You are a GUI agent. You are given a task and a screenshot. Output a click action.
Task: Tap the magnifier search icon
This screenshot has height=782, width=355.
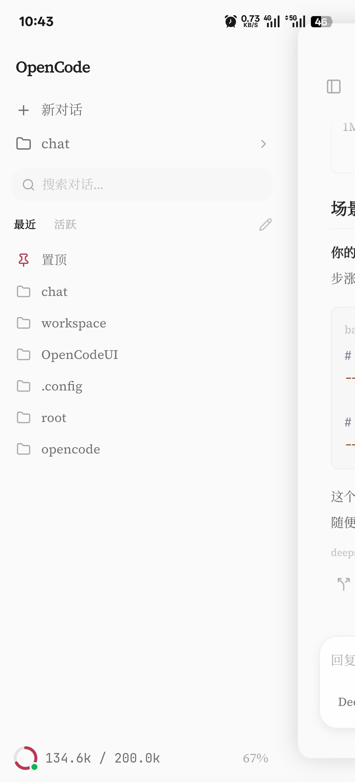[x=28, y=185]
